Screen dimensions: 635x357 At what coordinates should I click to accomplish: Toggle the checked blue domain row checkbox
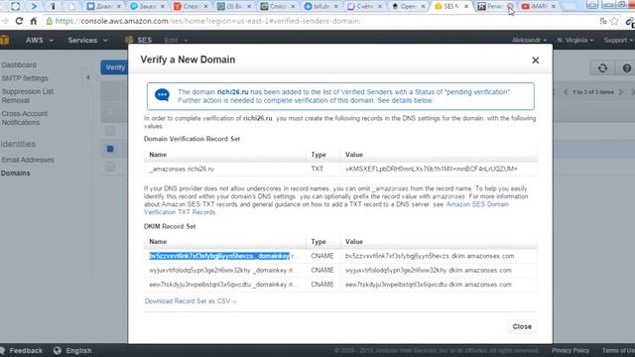[110, 149]
